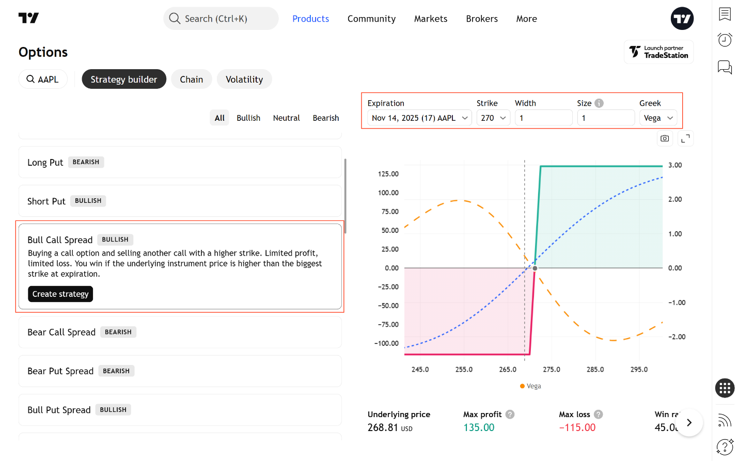738x461 pixels.
Task: Open the Greek Vega dropdown
Action: [658, 118]
